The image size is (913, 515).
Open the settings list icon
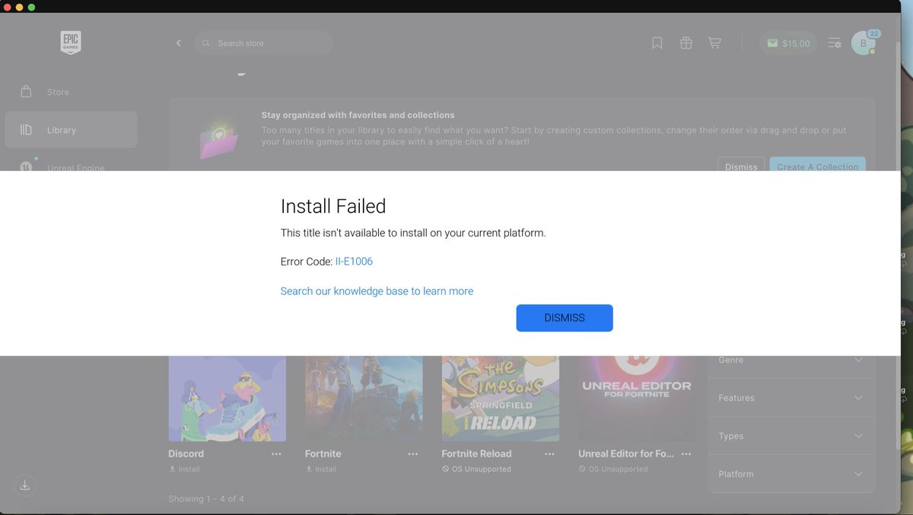tap(835, 43)
